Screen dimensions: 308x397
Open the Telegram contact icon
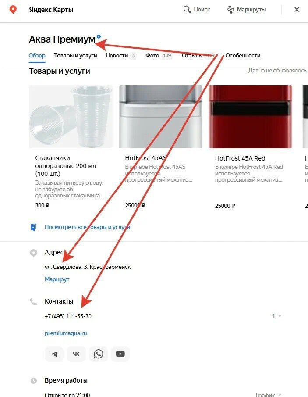point(54,354)
